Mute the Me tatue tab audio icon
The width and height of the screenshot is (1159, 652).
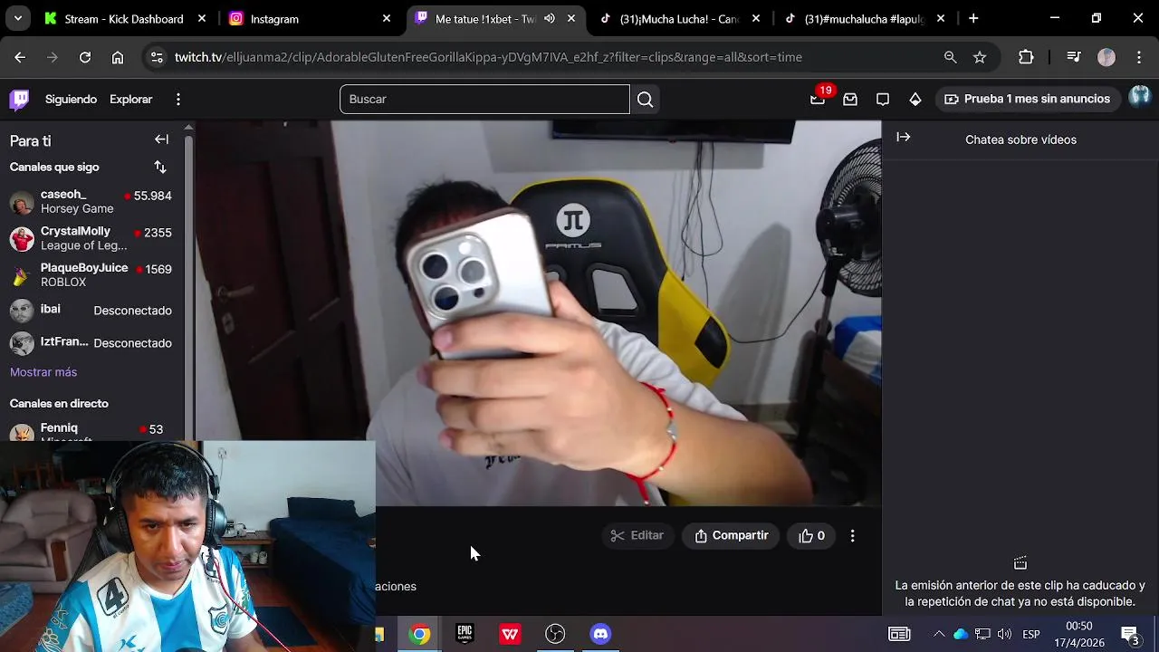click(x=550, y=18)
